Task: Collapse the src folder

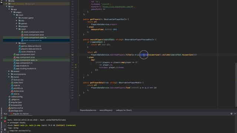Action: (x=7, y=7)
